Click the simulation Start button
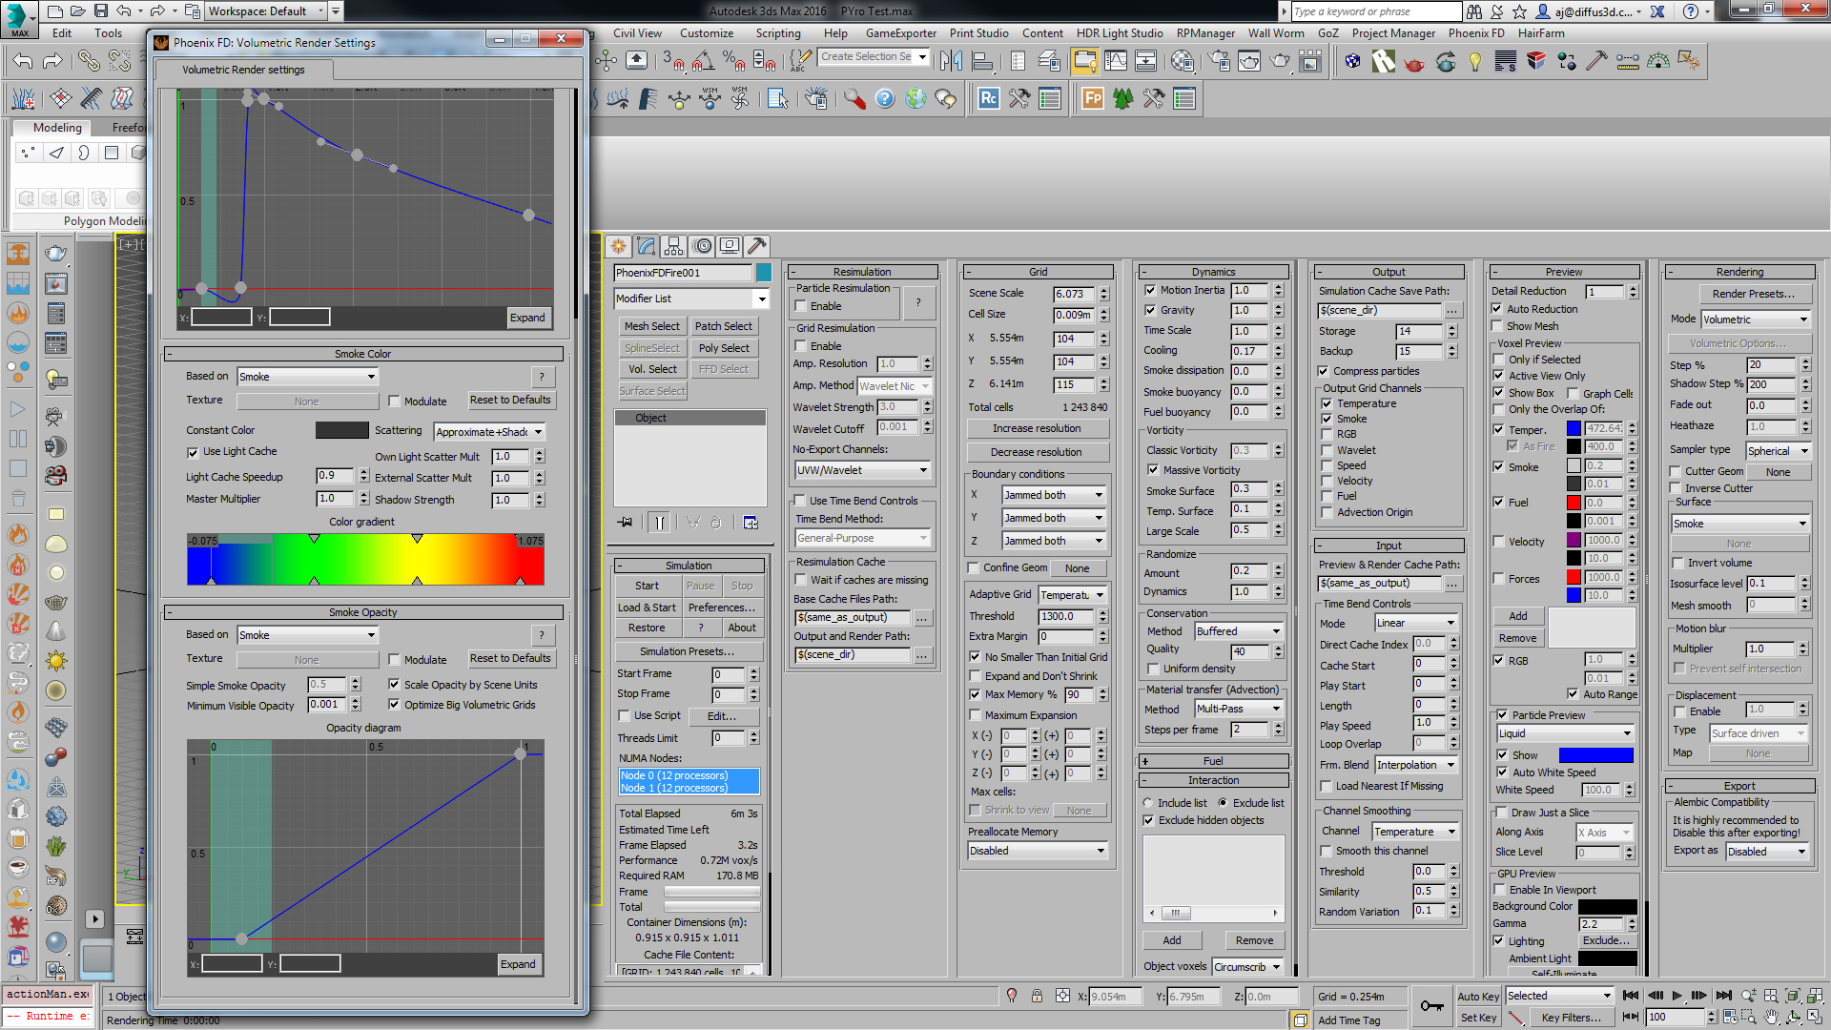This screenshot has width=1831, height=1030. [x=647, y=586]
